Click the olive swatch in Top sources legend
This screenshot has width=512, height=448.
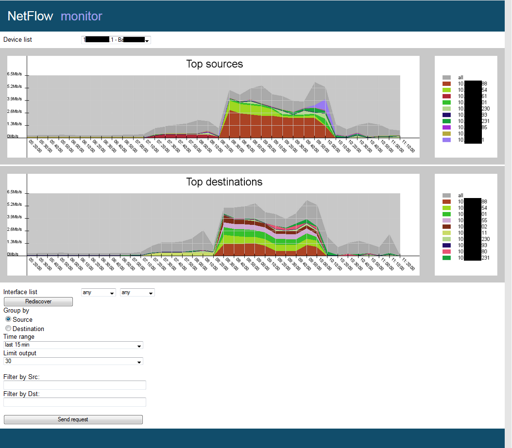pyautogui.click(x=446, y=133)
